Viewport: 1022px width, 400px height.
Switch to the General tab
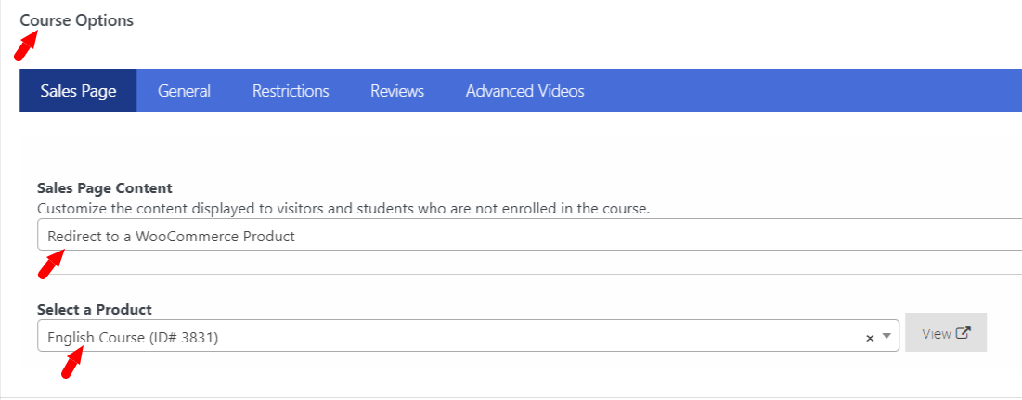coord(184,91)
